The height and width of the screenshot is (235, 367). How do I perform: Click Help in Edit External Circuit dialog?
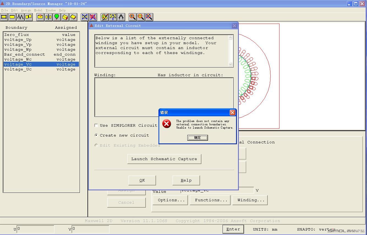186,180
